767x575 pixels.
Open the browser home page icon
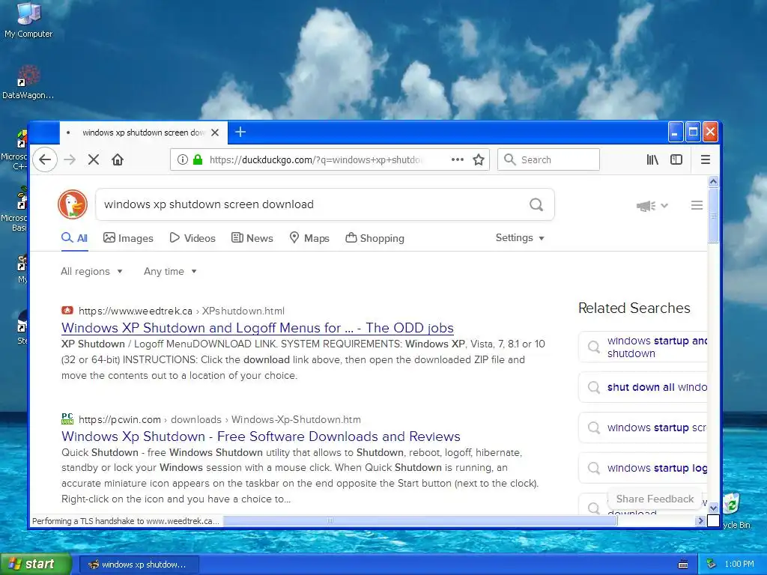tap(118, 159)
